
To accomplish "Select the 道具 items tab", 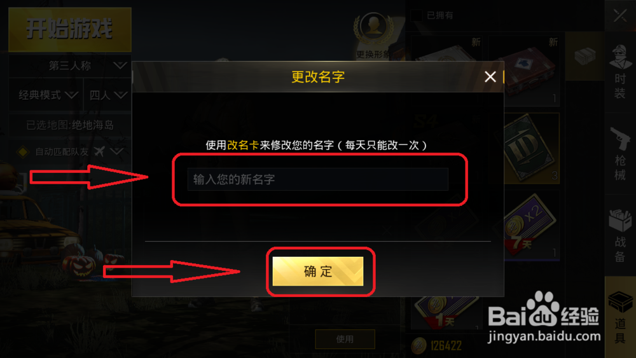I will (619, 317).
